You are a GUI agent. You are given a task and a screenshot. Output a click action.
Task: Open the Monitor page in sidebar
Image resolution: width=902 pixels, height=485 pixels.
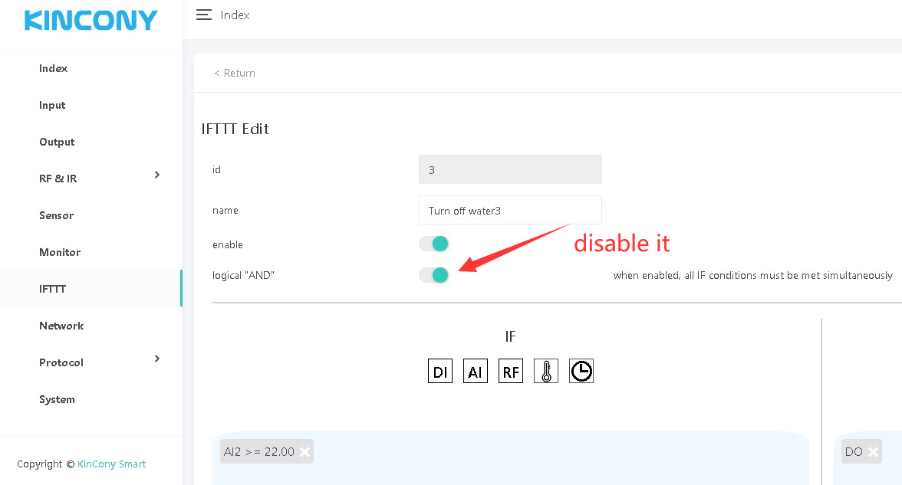pos(60,252)
